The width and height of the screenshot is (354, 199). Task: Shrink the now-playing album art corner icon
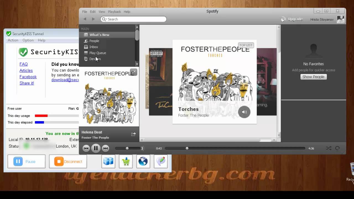point(134,72)
